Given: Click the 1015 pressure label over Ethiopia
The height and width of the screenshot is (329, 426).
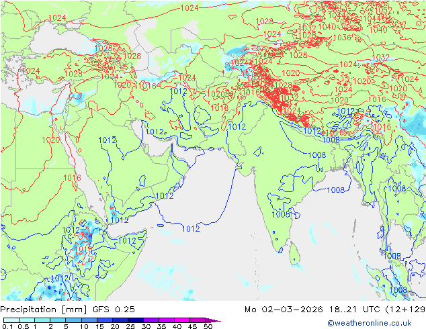Looking at the screenshot, I should coord(84,249).
